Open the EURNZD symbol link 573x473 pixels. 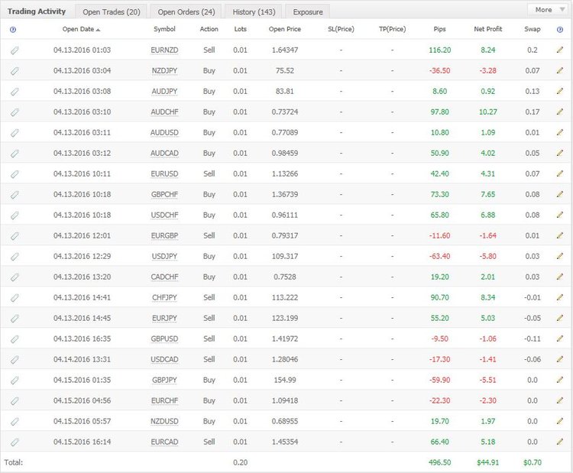pyautogui.click(x=164, y=50)
